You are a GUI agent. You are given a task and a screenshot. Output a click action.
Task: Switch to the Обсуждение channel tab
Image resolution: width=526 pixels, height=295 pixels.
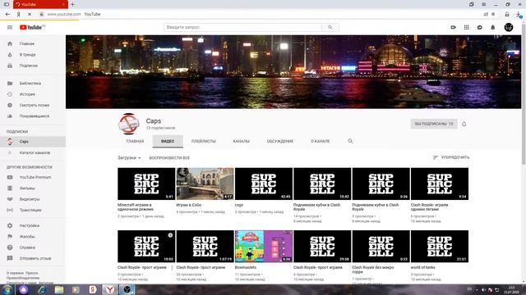tap(280, 141)
